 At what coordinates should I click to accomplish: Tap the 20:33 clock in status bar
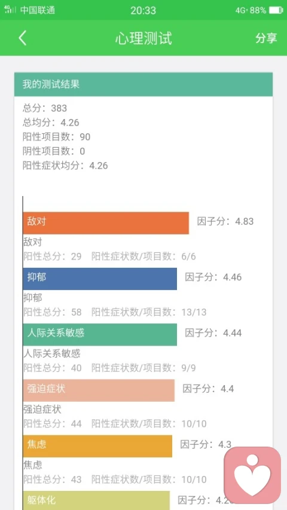click(x=143, y=10)
